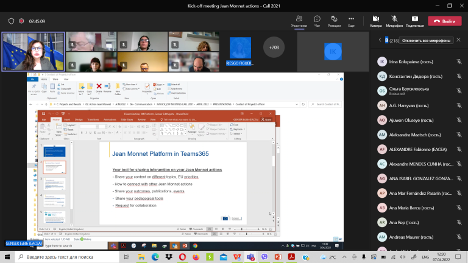Select the RIESGO FIGUER participant tile
The width and height of the screenshot is (468, 263).
tap(240, 51)
